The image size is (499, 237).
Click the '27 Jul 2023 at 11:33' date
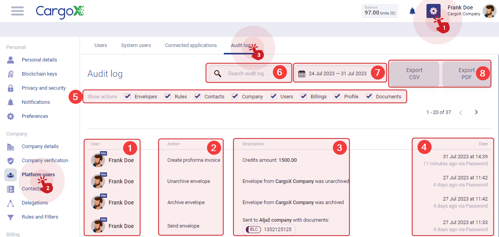[465, 223]
